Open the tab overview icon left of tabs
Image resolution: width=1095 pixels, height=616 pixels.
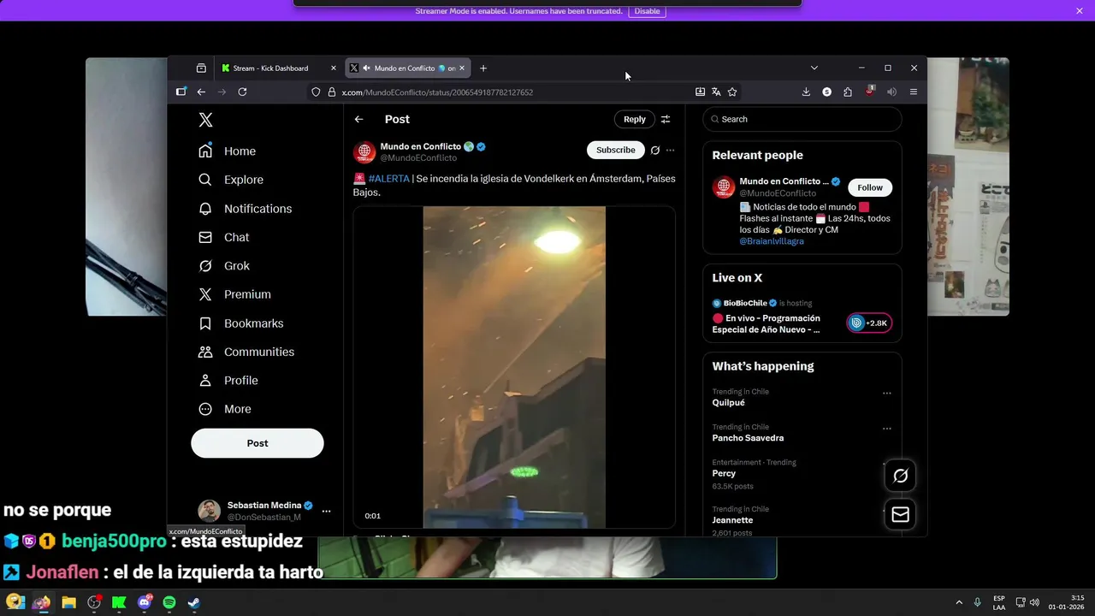[201, 68]
